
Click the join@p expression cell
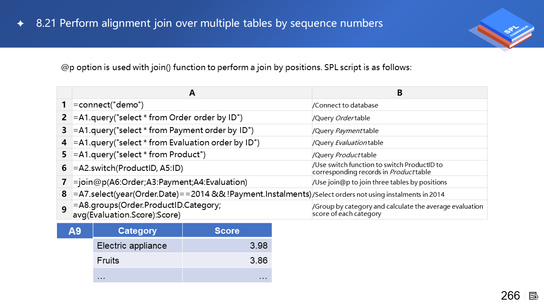(192, 182)
